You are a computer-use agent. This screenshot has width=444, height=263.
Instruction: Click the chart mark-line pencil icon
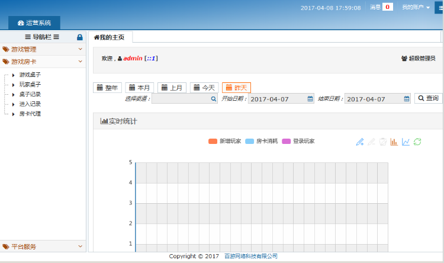click(359, 142)
